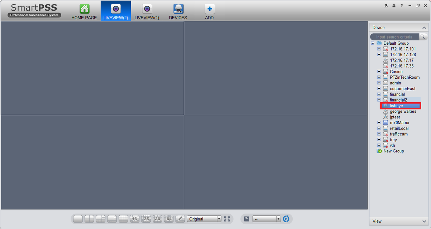Expand the View panel chevron

[424, 221]
